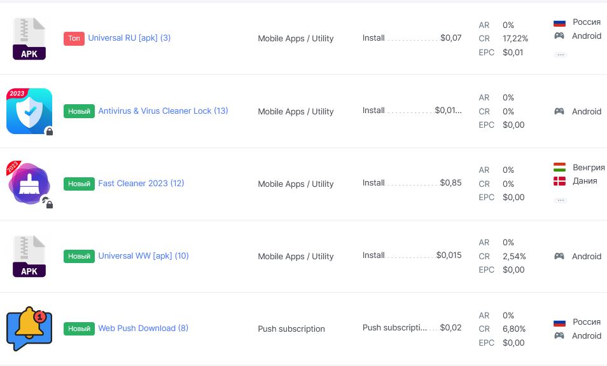Screen dimensions: 607x366
Task: Open the Web Push bell notification icon
Action: click(x=29, y=329)
